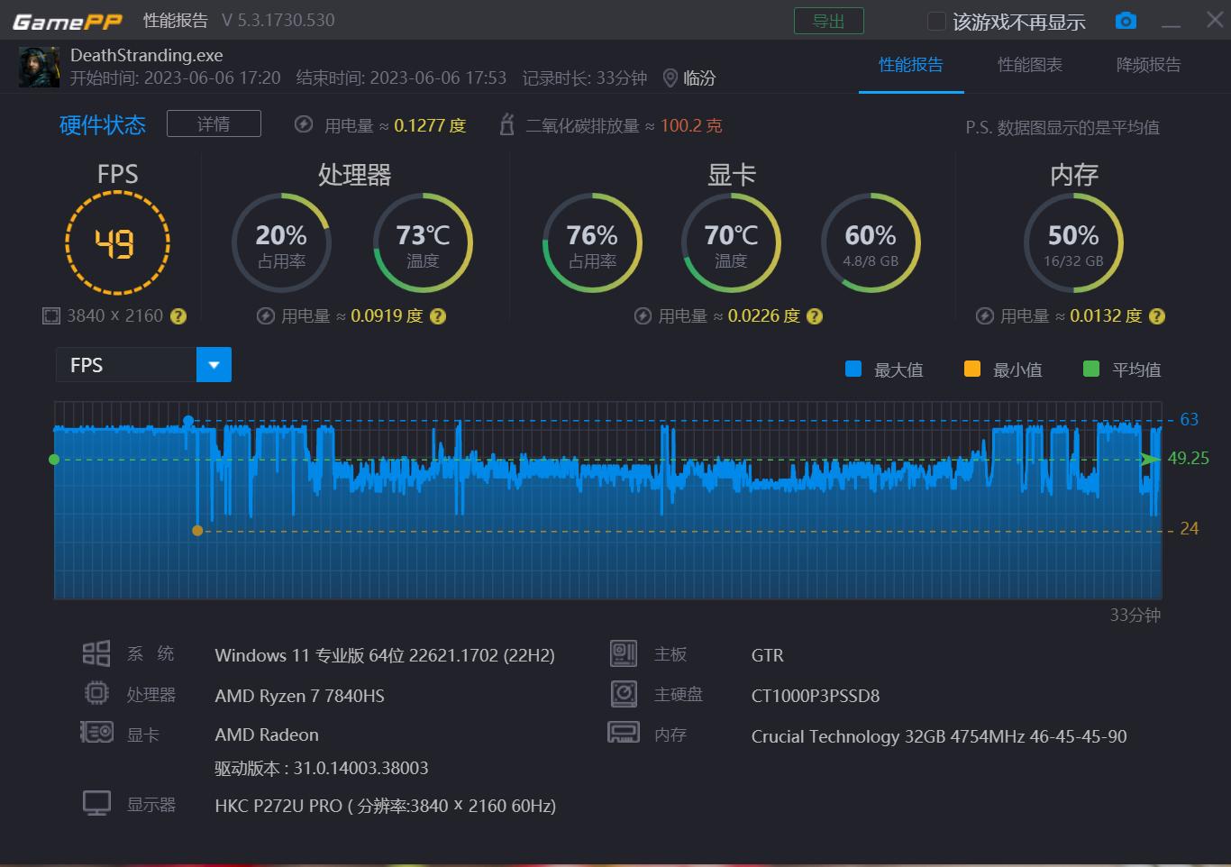Click the carbon emissions icon beside 二氧化碳排放量
1231x867 pixels.
[x=506, y=125]
